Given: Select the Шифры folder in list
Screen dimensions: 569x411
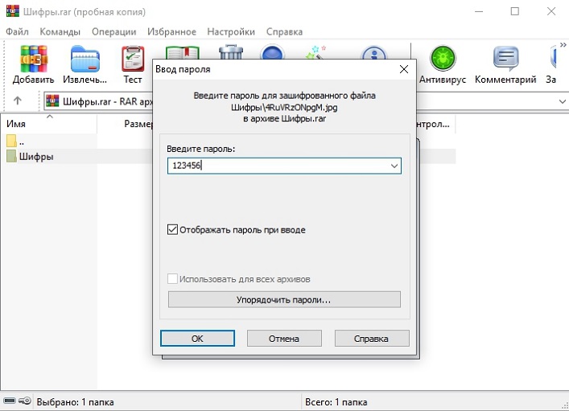Looking at the screenshot, I should tap(36, 157).
